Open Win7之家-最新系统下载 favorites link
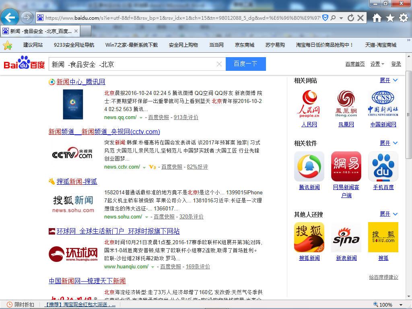The height and width of the screenshot is (309, 412). (132, 45)
